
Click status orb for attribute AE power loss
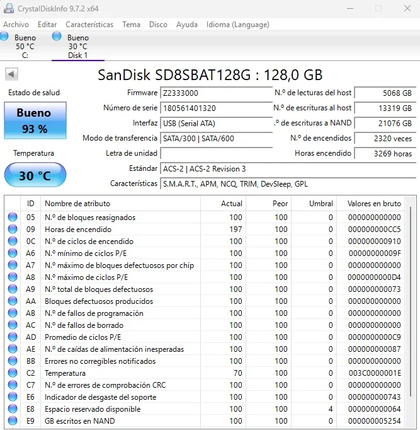(x=13, y=349)
